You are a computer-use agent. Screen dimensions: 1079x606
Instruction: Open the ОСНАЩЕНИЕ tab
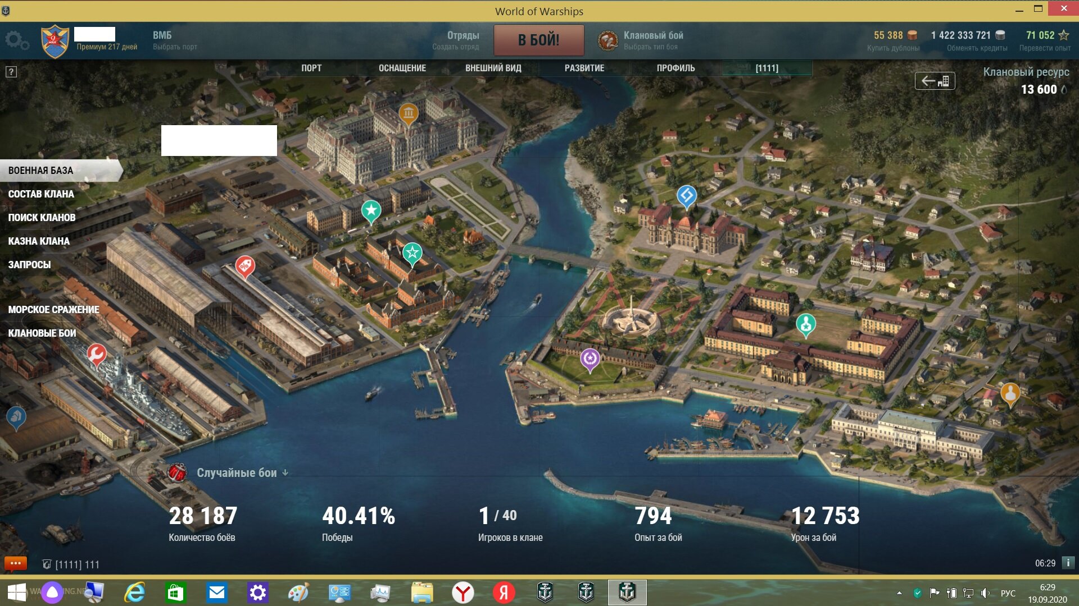(x=402, y=68)
